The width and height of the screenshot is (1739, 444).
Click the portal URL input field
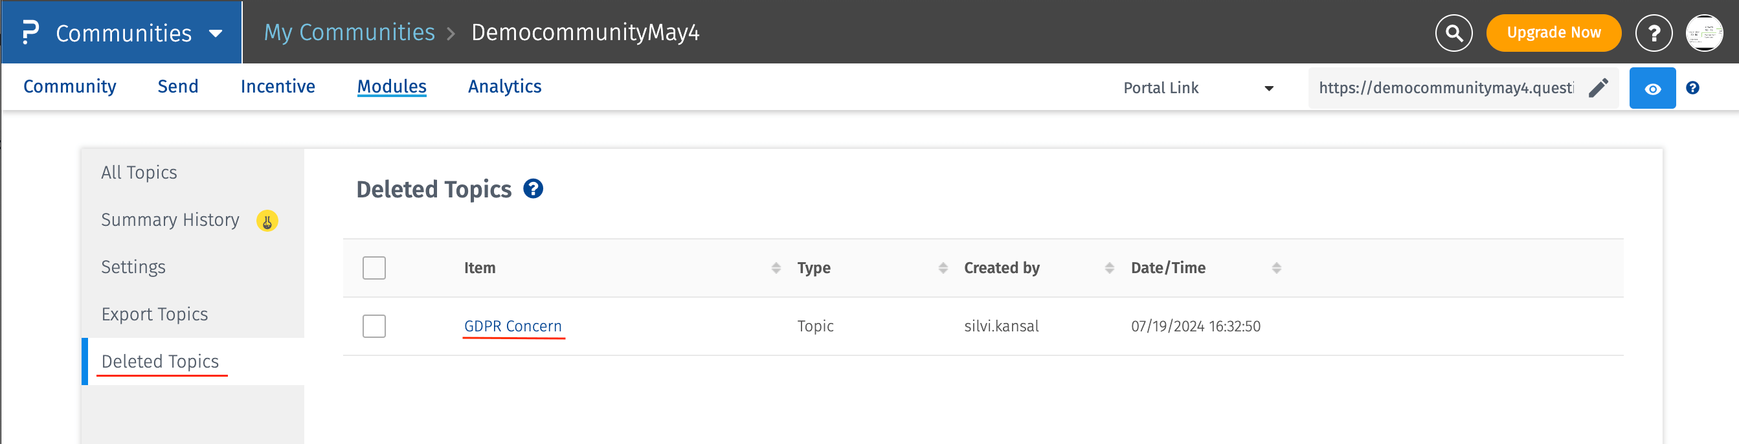coord(1444,88)
